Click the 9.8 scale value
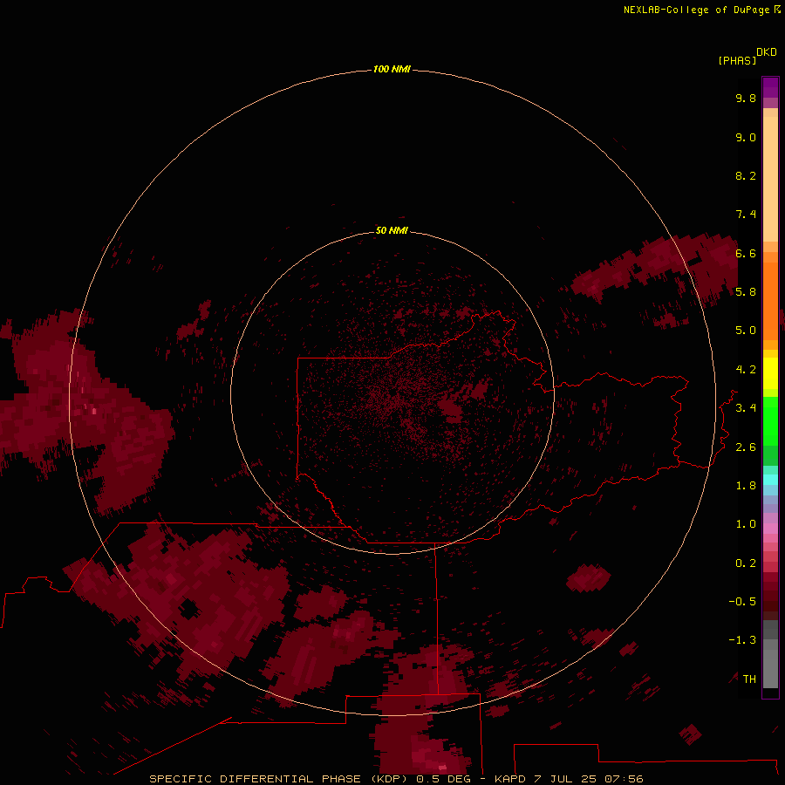Viewport: 785px width, 785px height. (x=746, y=98)
